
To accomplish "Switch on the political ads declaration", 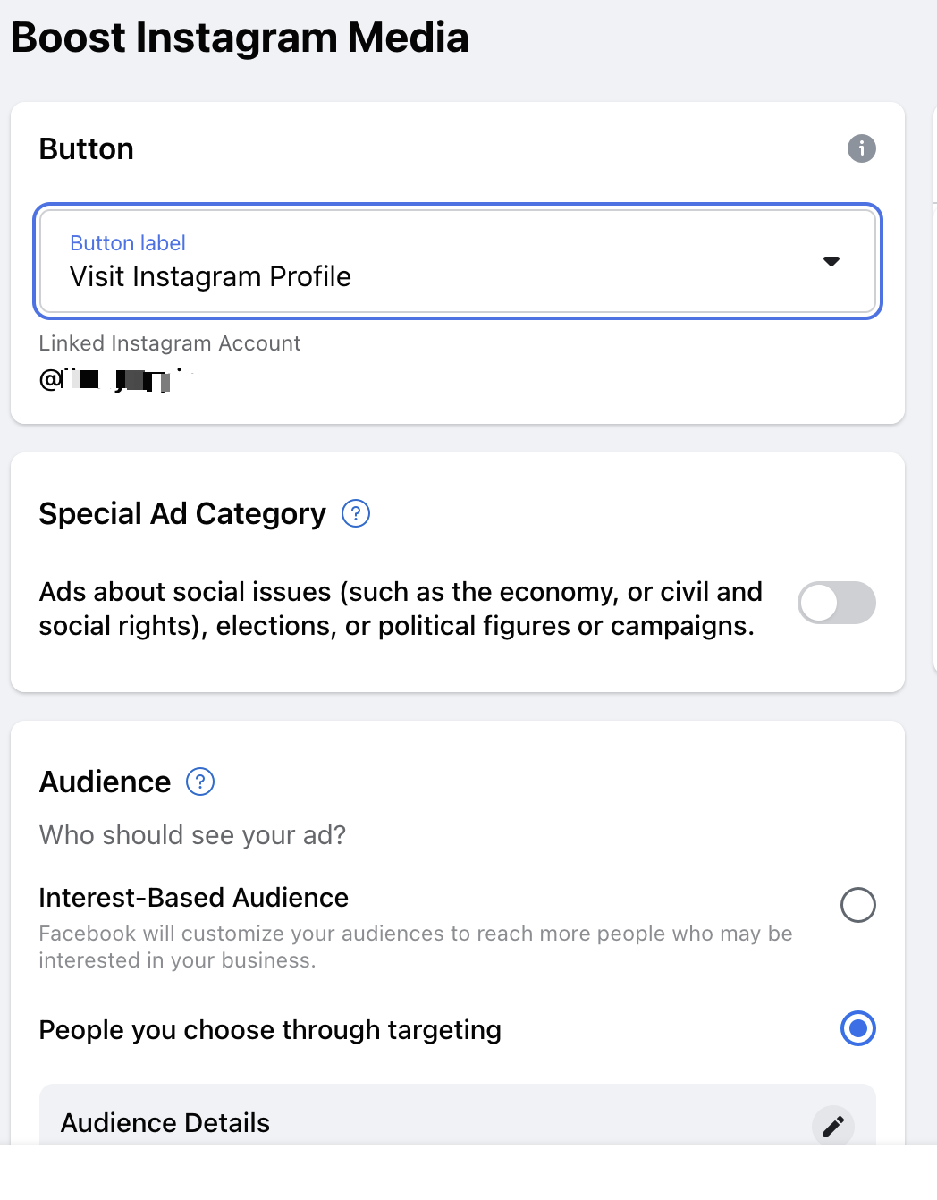I will point(836,603).
